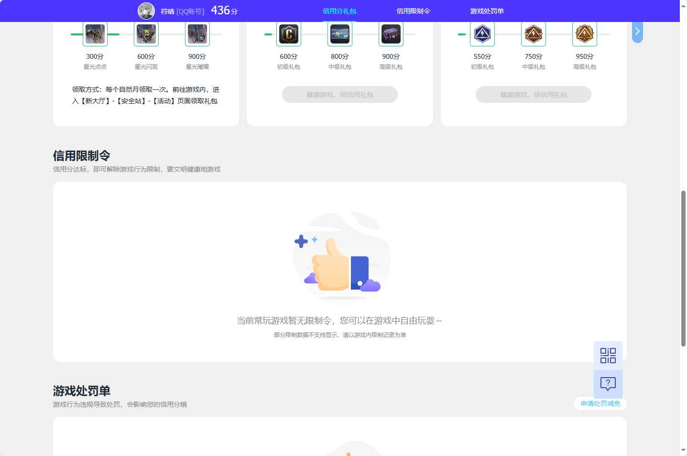687x456 pixels.
Task: Open the floating QR code icon
Action: [608, 355]
